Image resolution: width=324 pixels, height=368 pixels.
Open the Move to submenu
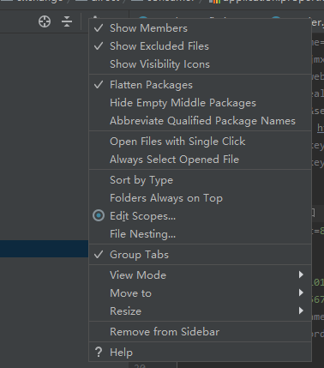click(200, 293)
